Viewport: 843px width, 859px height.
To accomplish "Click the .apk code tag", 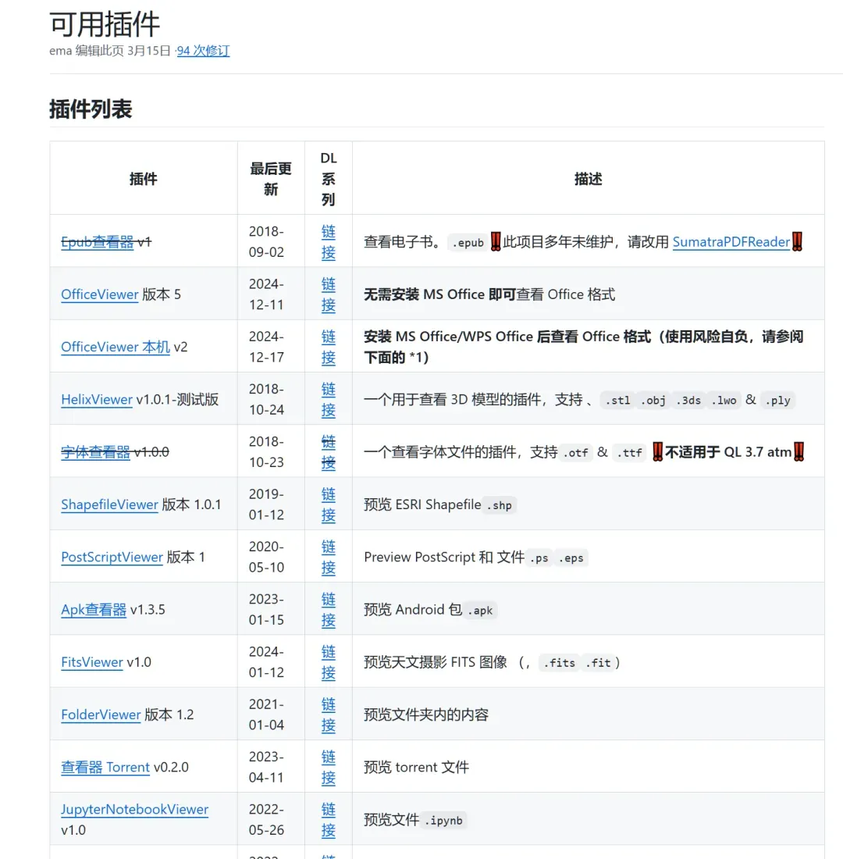I will (x=480, y=611).
